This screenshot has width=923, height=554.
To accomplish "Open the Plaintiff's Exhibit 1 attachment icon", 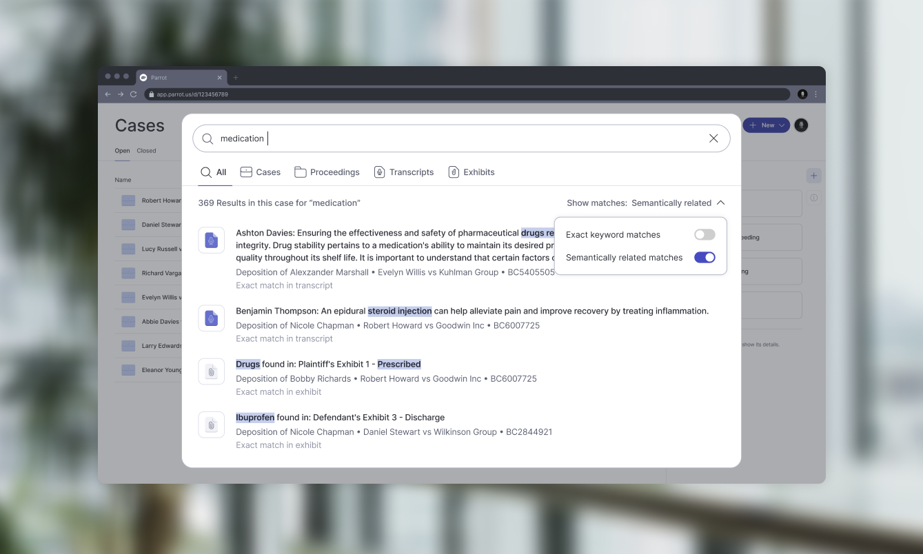I will click(212, 371).
